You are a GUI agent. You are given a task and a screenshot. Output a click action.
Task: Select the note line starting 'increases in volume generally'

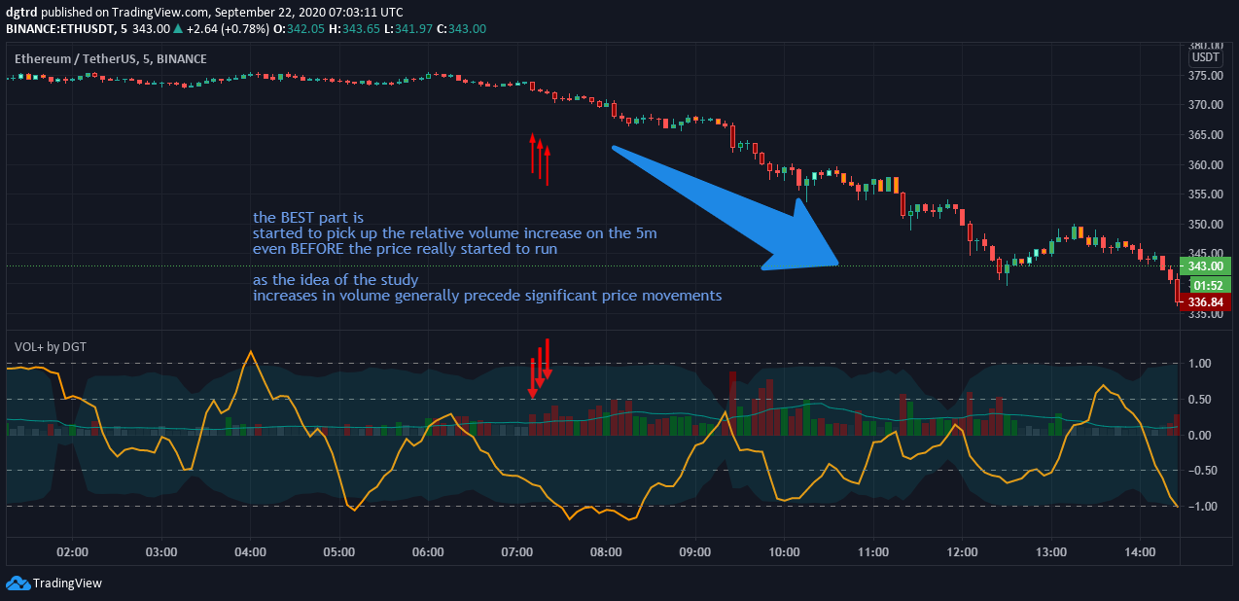point(487,296)
